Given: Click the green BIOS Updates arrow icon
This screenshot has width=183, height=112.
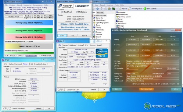Looking at the screenshot, I should (x=145, y=9).
